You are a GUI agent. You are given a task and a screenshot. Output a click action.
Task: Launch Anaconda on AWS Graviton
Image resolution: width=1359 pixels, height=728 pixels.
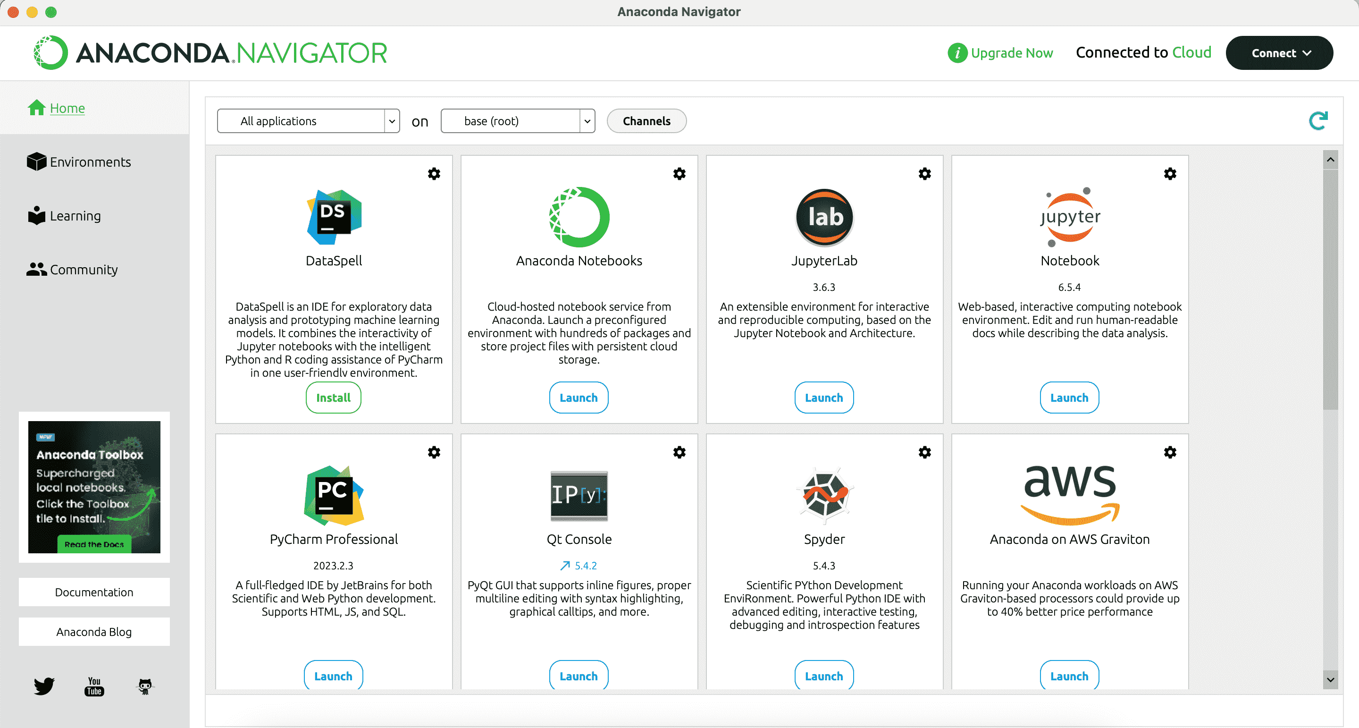point(1069,675)
